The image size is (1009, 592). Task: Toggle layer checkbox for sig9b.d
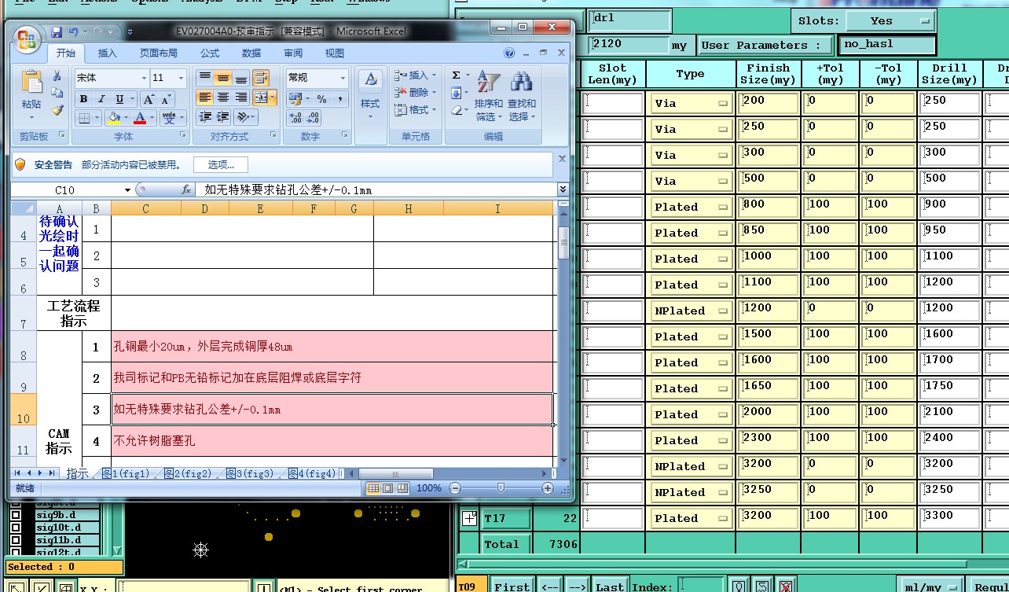pos(15,516)
